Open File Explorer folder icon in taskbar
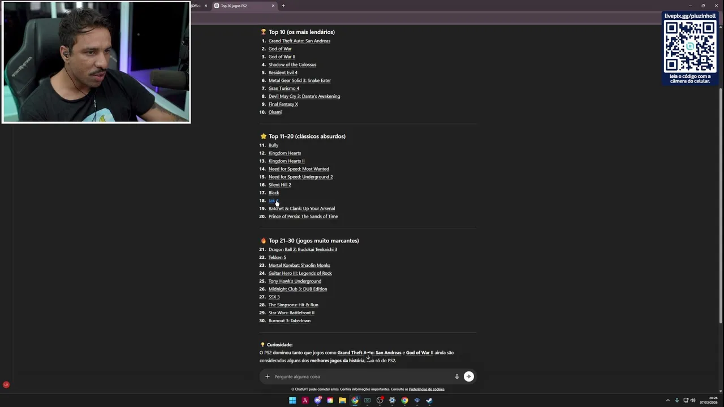Screen dimensions: 724x407 (x=342, y=400)
